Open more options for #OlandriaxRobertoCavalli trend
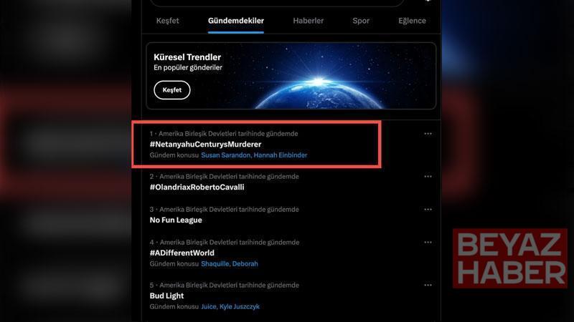The width and height of the screenshot is (574, 322). point(428,176)
